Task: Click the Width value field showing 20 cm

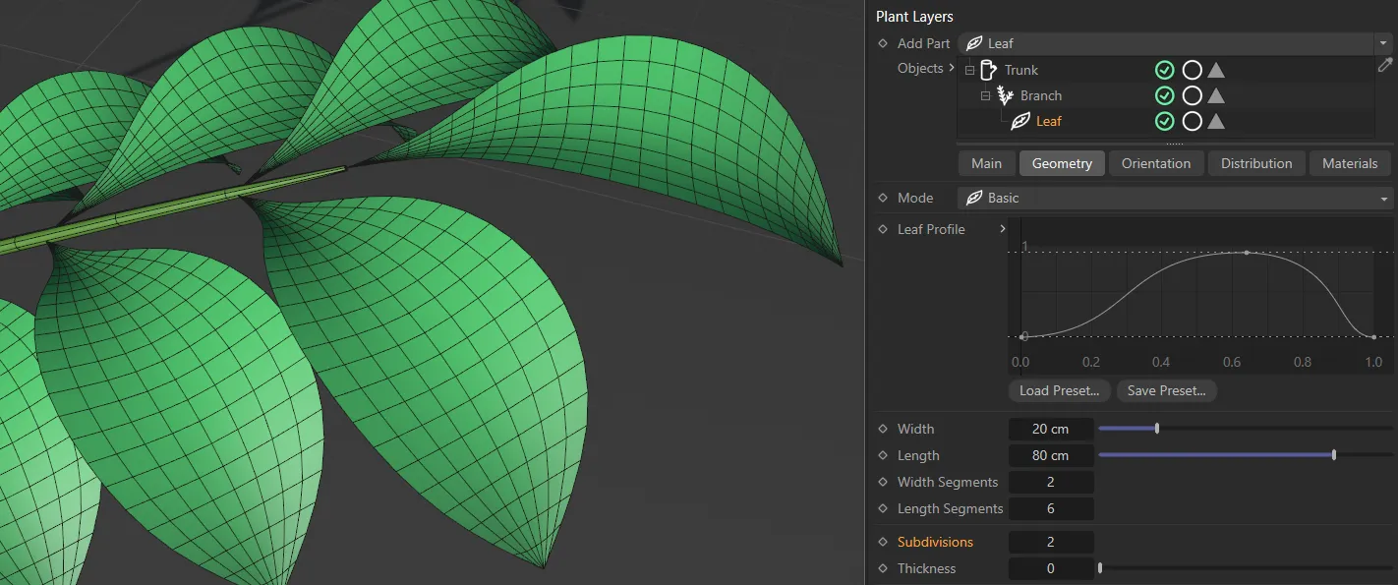Action: tap(1050, 429)
